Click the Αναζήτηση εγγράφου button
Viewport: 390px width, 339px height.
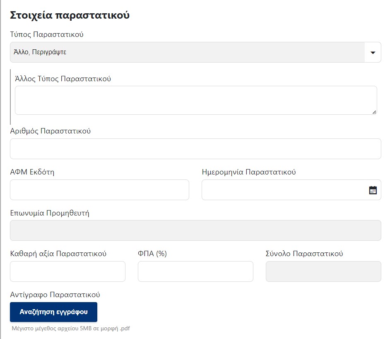(53, 312)
